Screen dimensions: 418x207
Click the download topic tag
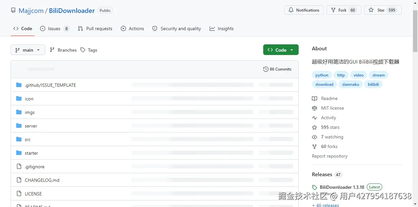[x=324, y=84]
